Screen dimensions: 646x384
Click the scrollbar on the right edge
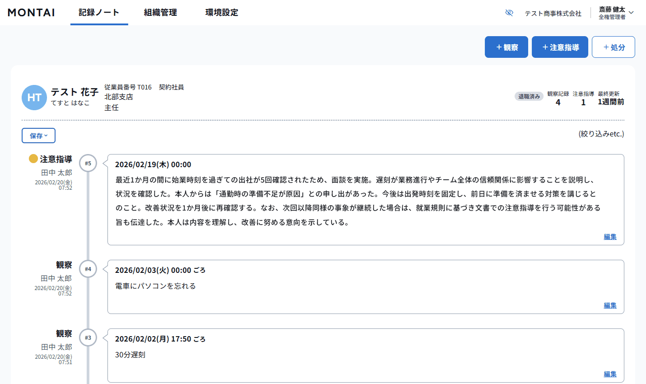coord(644,192)
